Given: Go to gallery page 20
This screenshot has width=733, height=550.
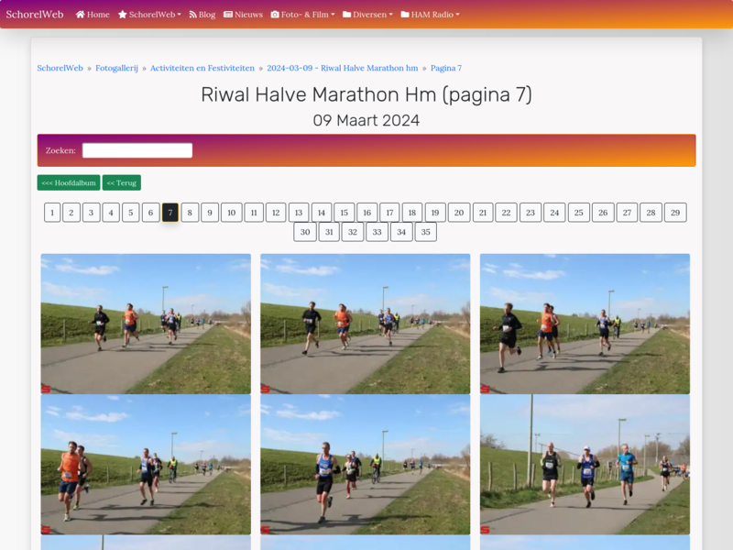Looking at the screenshot, I should 459,213.
